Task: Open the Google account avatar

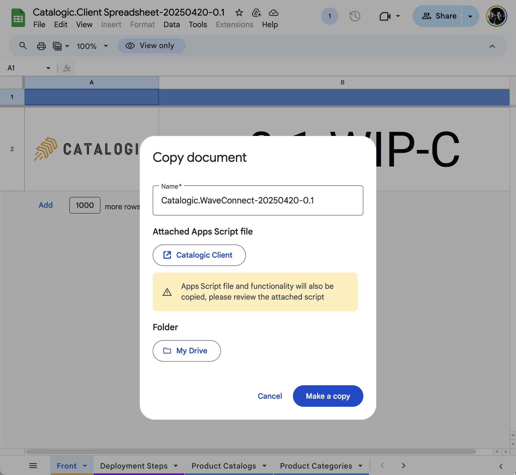Action: (x=496, y=16)
